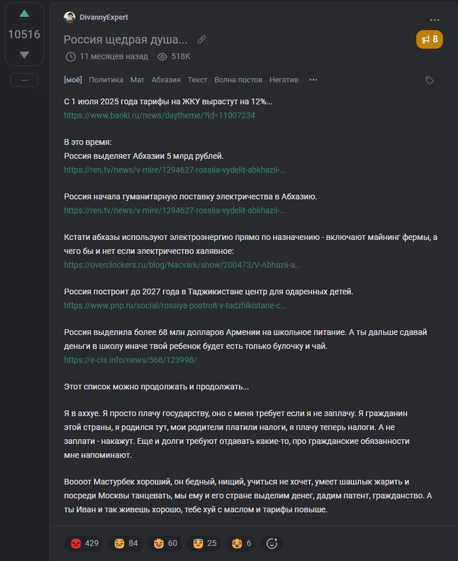The width and height of the screenshot is (458, 561).
Task: Click the DivannyExpert avatar image
Action: (69, 17)
